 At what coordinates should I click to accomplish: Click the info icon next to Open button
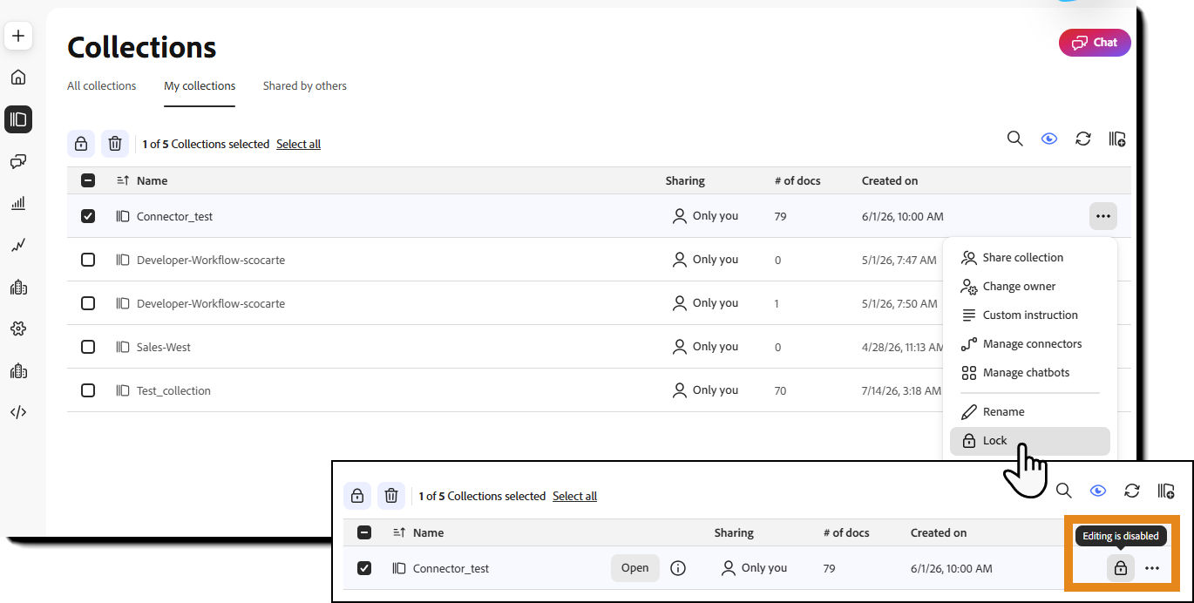point(678,568)
